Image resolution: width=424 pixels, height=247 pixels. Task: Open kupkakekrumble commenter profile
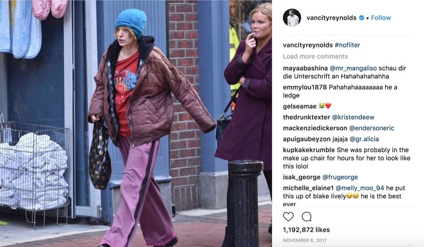pyautogui.click(x=309, y=150)
